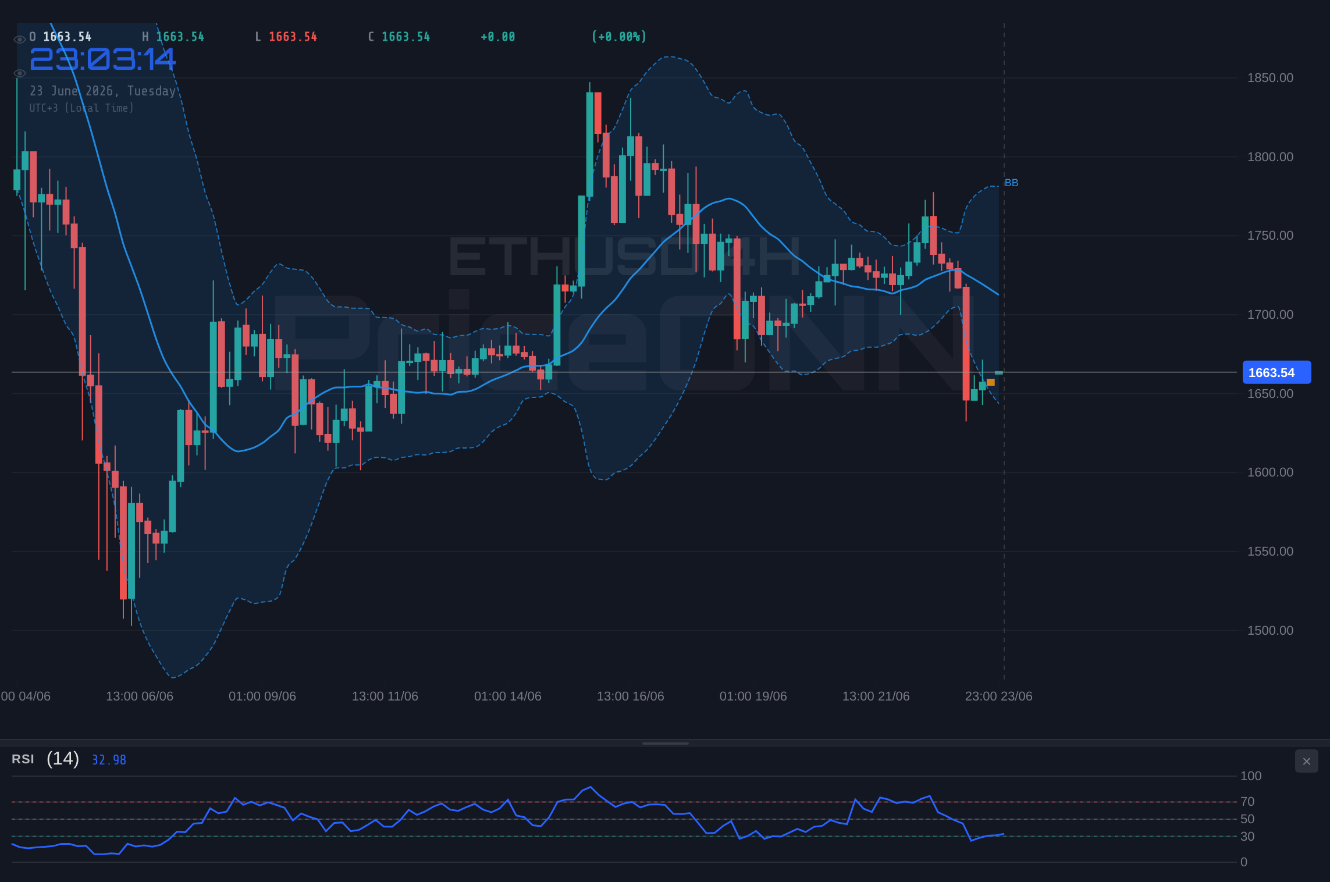Click the BB Bollinger Bands label
The height and width of the screenshot is (882, 1330).
(x=1011, y=183)
